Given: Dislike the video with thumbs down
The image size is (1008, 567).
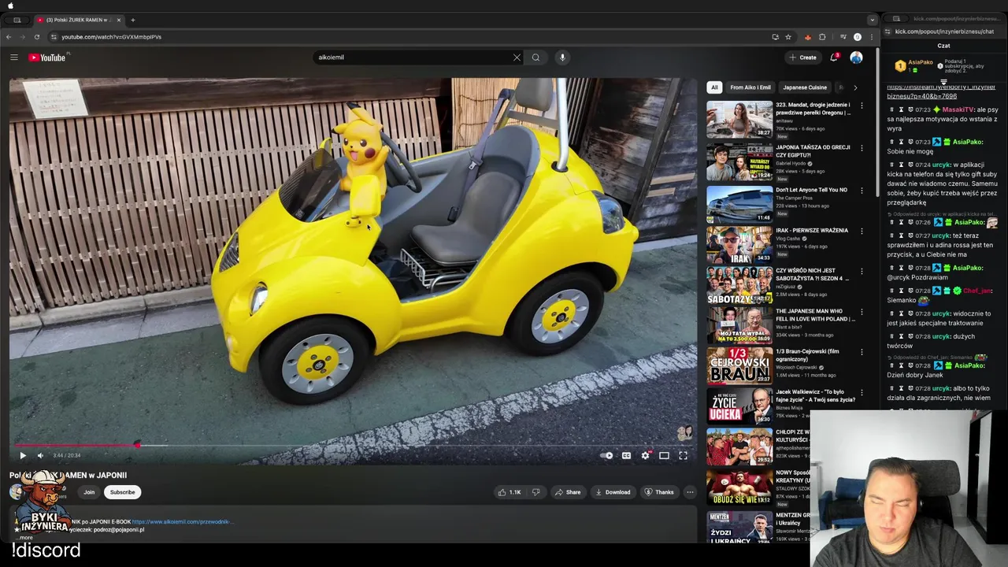Looking at the screenshot, I should point(535,492).
